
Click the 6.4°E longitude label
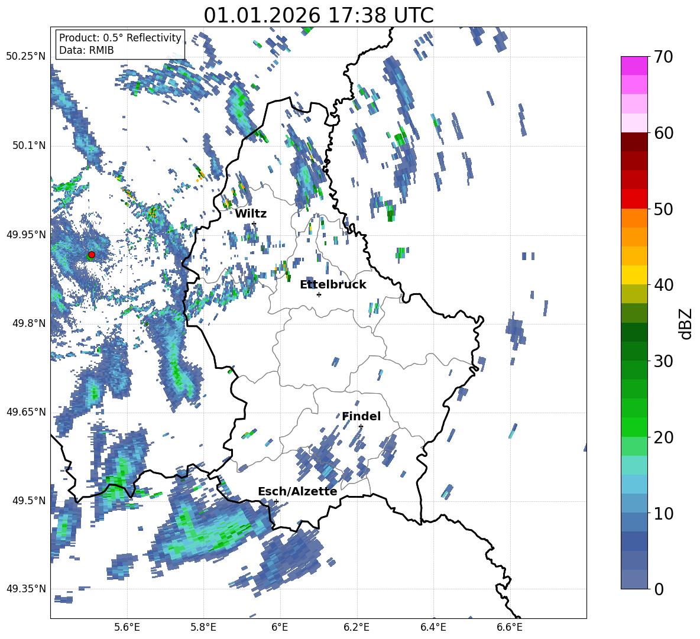[433, 627]
